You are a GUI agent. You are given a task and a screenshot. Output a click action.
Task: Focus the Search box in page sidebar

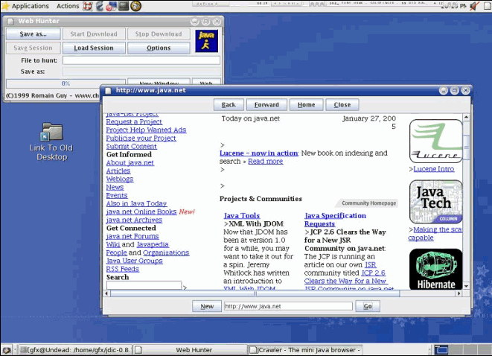(144, 285)
